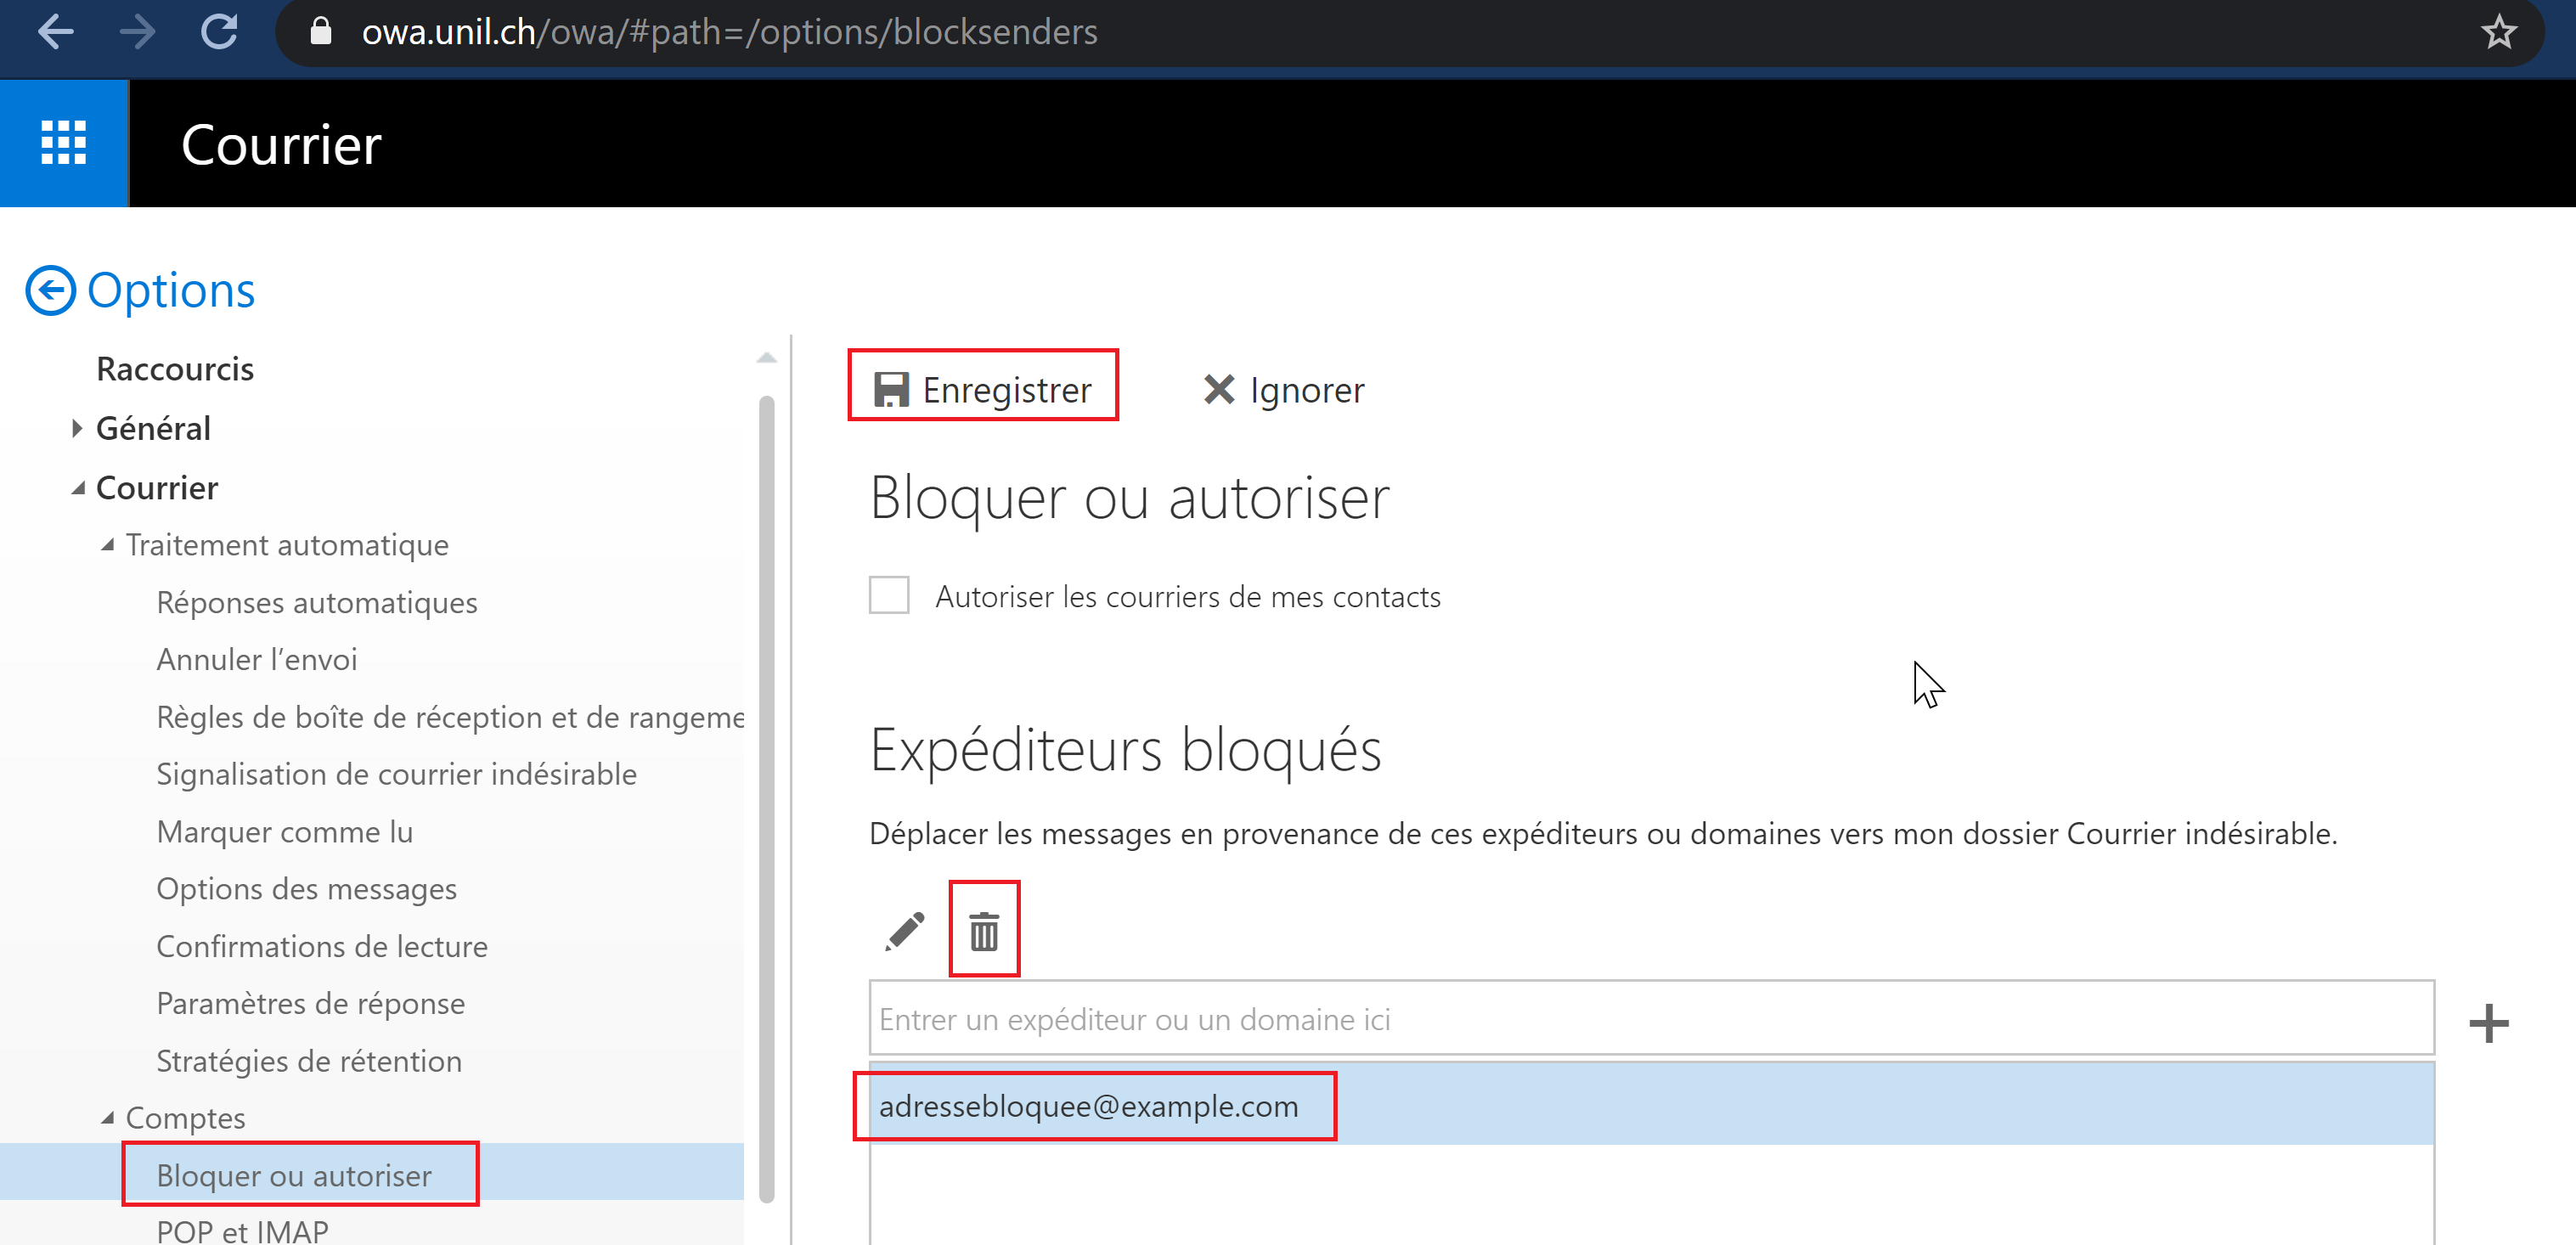
Task: Click the plus icon to add sender
Action: (2488, 1023)
